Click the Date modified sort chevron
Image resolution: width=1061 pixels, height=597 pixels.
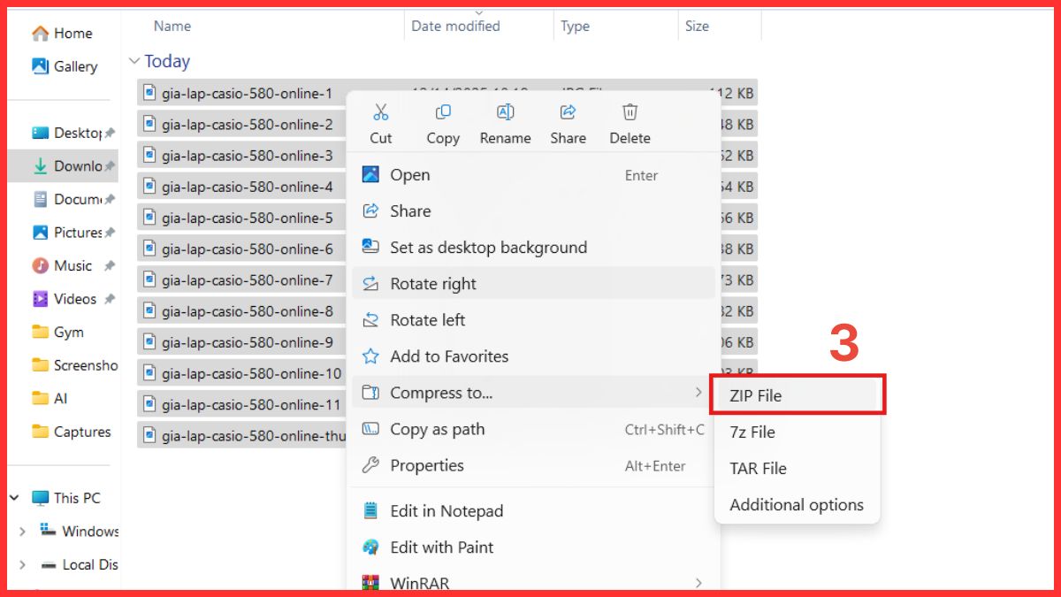point(479,13)
